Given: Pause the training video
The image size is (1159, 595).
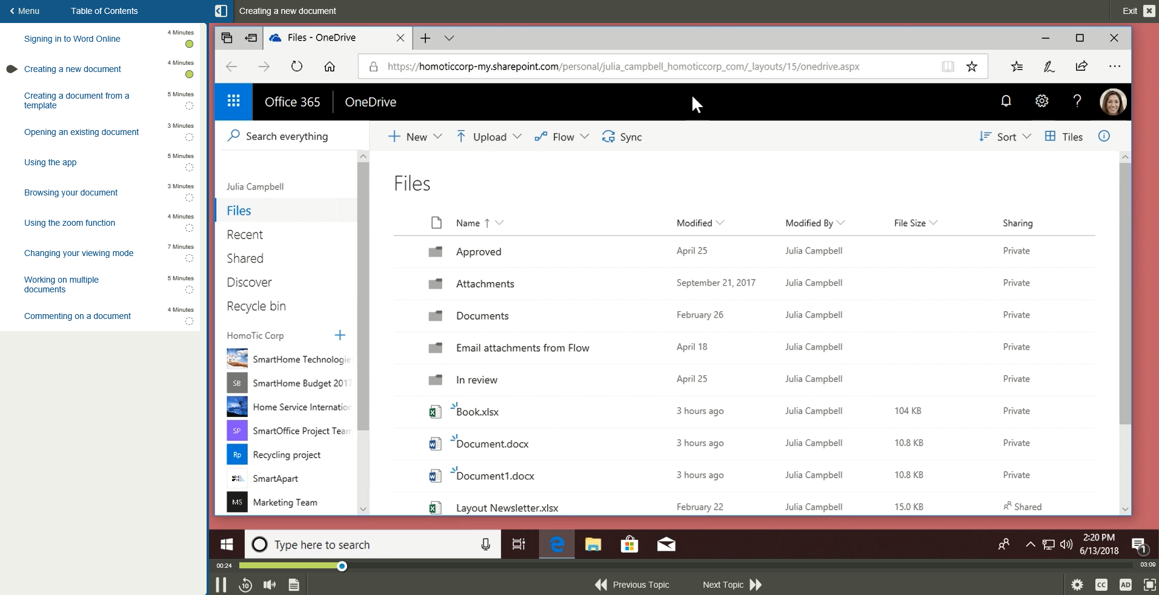Looking at the screenshot, I should [221, 584].
